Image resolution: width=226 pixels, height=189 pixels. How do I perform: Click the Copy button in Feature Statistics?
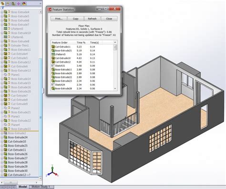tap(76, 19)
